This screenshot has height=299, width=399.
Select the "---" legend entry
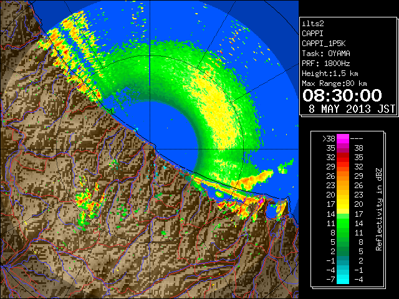pos(357,139)
